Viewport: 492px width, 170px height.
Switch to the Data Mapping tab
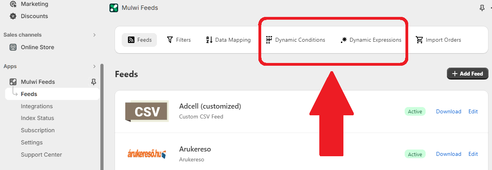click(228, 40)
